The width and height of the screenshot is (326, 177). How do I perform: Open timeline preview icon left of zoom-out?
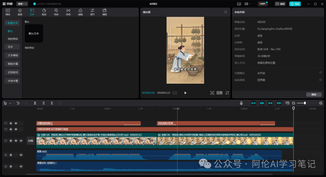coord(287,103)
